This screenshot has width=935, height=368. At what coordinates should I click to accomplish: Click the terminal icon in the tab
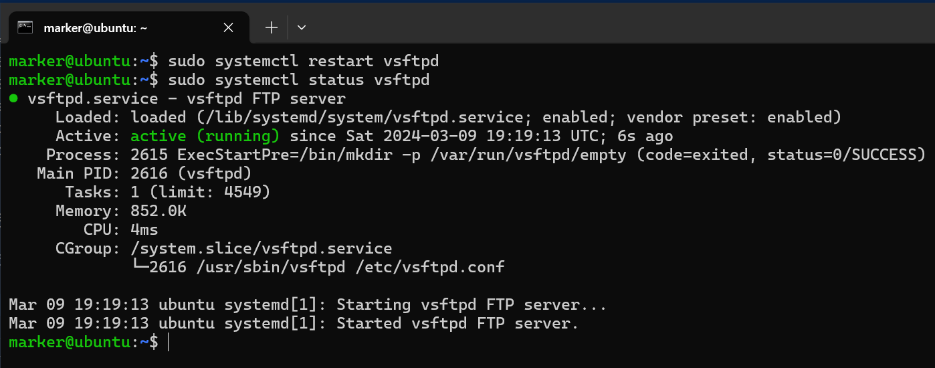coord(25,27)
